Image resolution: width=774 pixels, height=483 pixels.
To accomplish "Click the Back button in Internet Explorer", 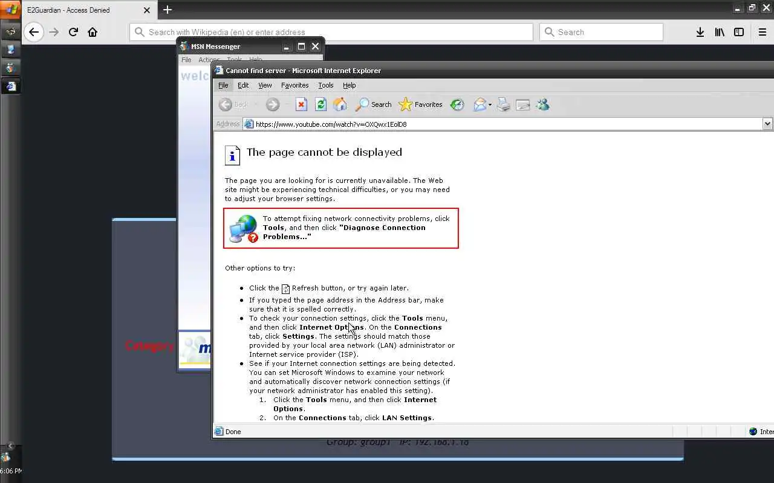I will (233, 104).
